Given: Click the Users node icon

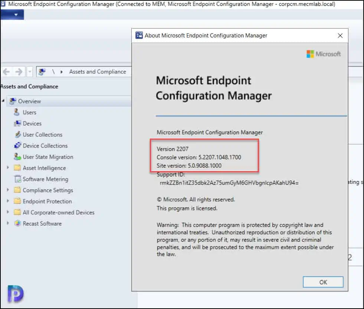Looking at the screenshot, I should coord(16,112).
